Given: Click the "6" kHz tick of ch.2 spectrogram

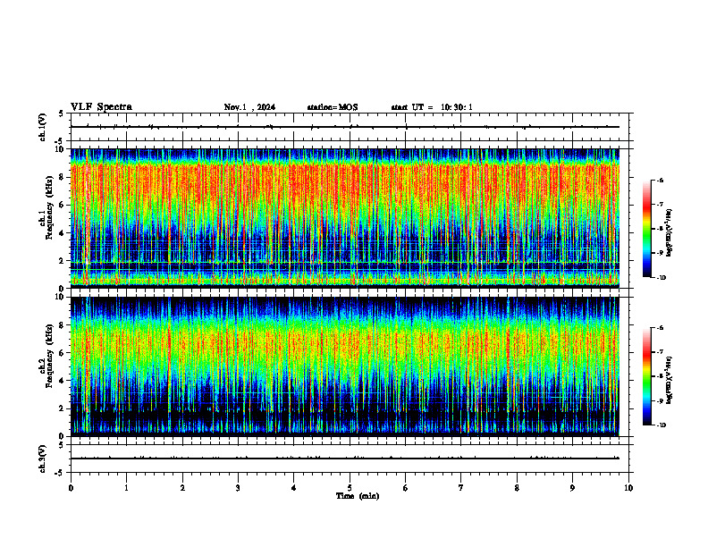Looking at the screenshot, I should point(63,353).
